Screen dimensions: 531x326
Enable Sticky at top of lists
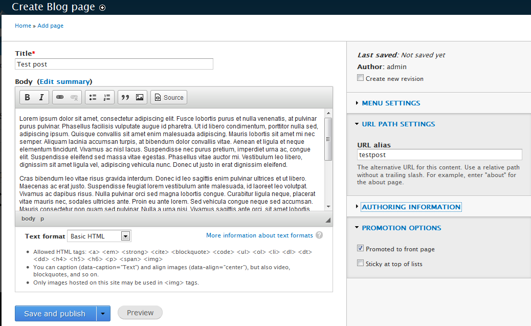361,264
